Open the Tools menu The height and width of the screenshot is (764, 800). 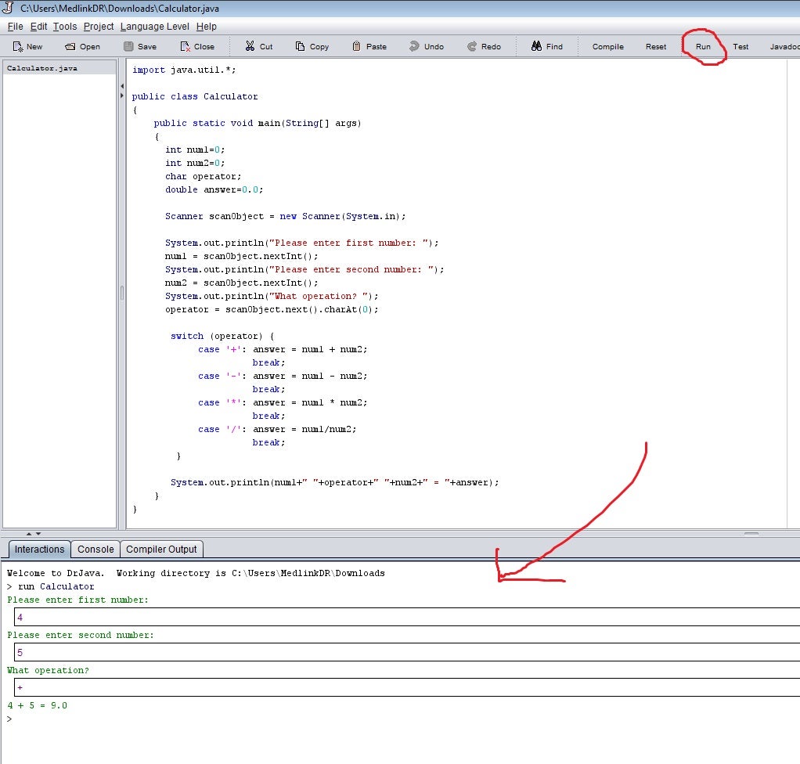point(65,27)
